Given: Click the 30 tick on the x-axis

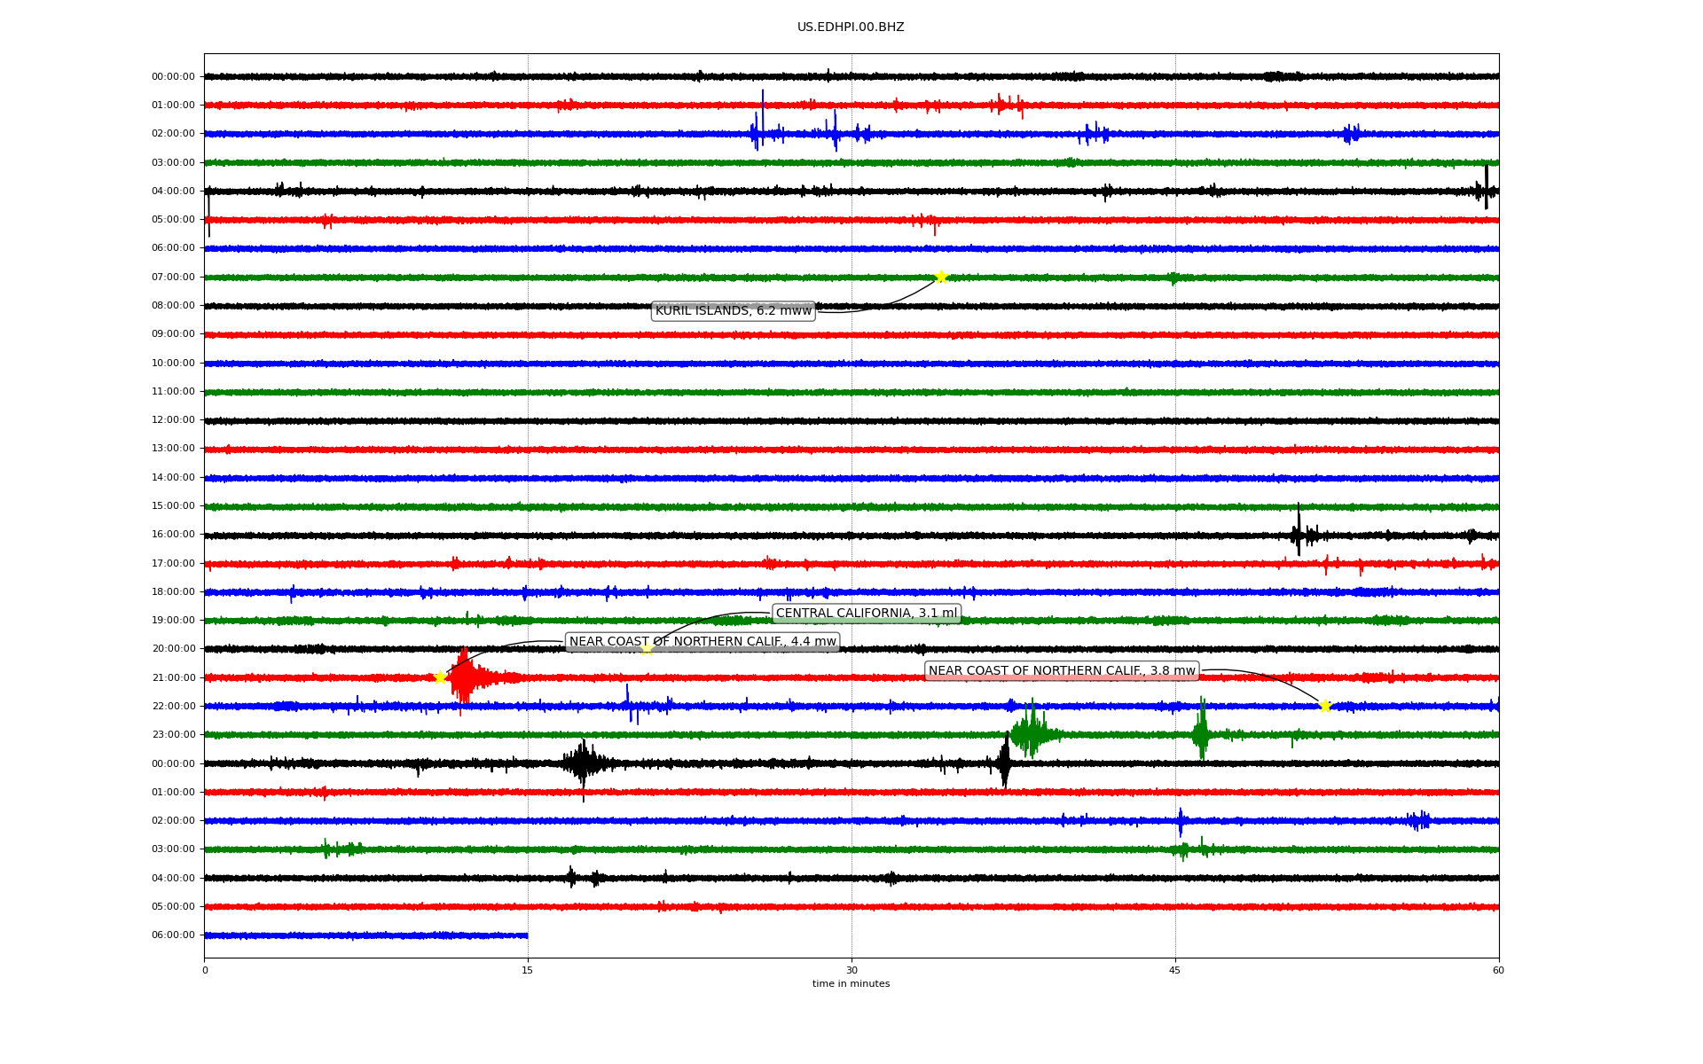Looking at the screenshot, I should coord(851,970).
